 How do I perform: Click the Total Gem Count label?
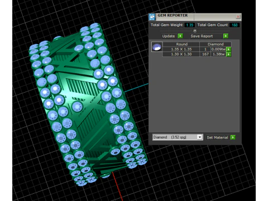coord(213,25)
